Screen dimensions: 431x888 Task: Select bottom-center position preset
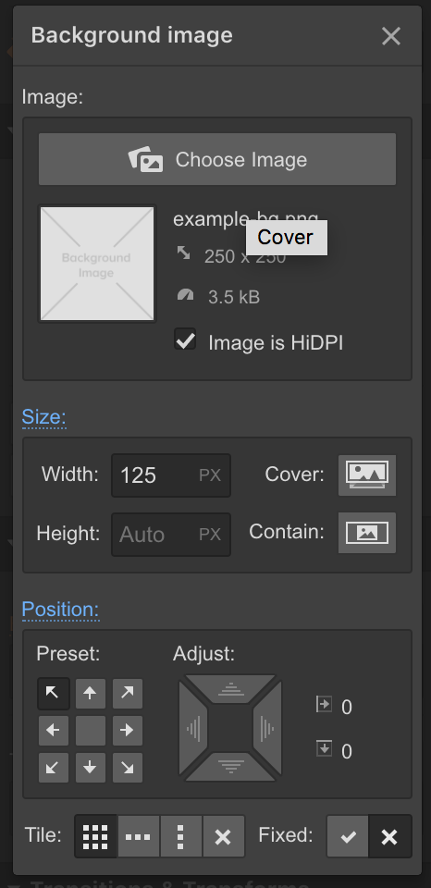pyautogui.click(x=90, y=768)
